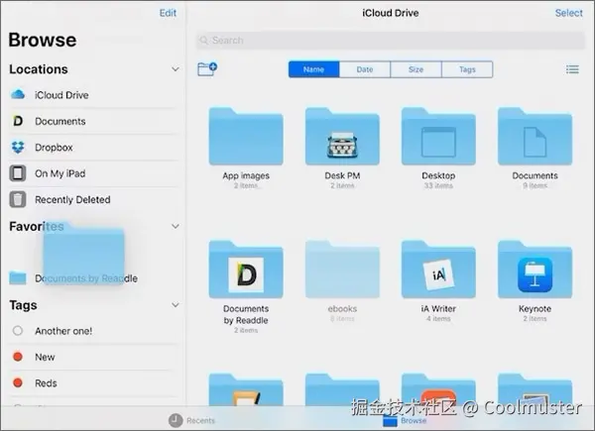The image size is (595, 431).
Task: Switch to list view icon
Action: click(572, 69)
